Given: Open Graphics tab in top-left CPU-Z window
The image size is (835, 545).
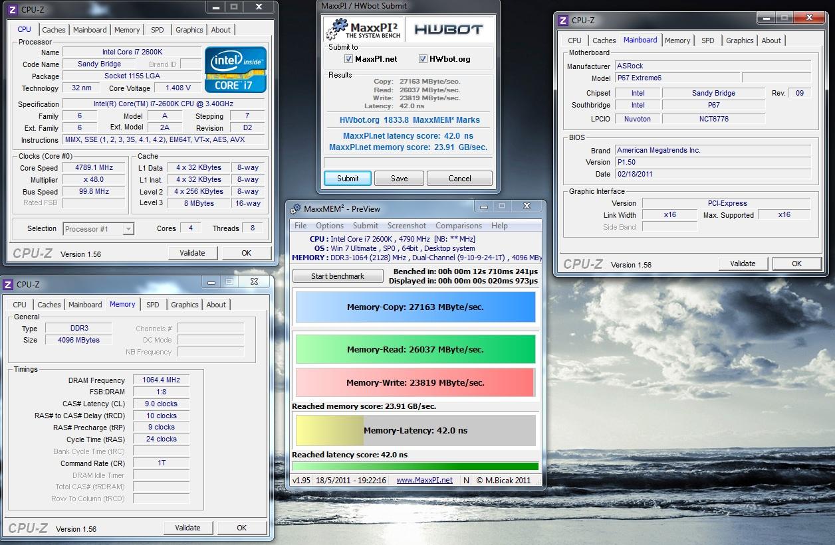Looking at the screenshot, I should pos(189,30).
